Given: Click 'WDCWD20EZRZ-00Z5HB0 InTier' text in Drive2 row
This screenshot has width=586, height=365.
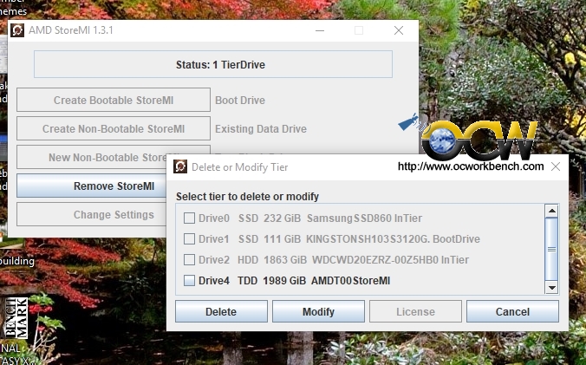Looking at the screenshot, I should 390,259.
